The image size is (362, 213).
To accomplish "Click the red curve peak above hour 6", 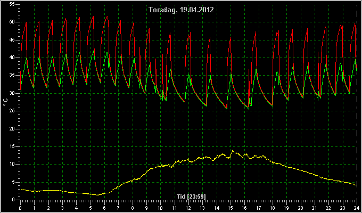I will point(107,17).
